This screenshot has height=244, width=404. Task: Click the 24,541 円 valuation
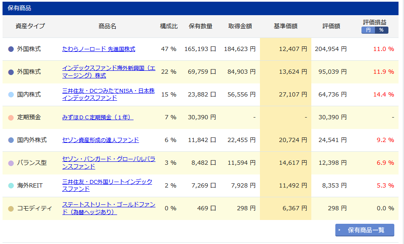pos(333,140)
